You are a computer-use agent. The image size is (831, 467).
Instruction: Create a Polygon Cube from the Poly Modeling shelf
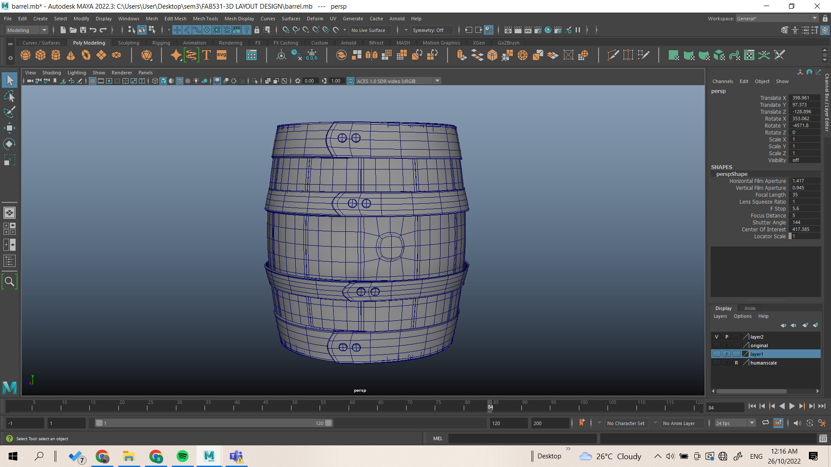[x=40, y=55]
